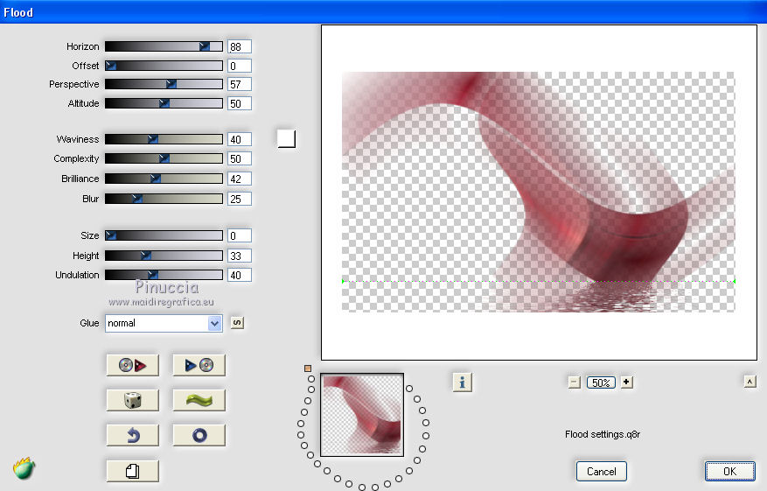Select the orange square memory dot
Image resolution: width=767 pixels, height=491 pixels.
tap(308, 368)
